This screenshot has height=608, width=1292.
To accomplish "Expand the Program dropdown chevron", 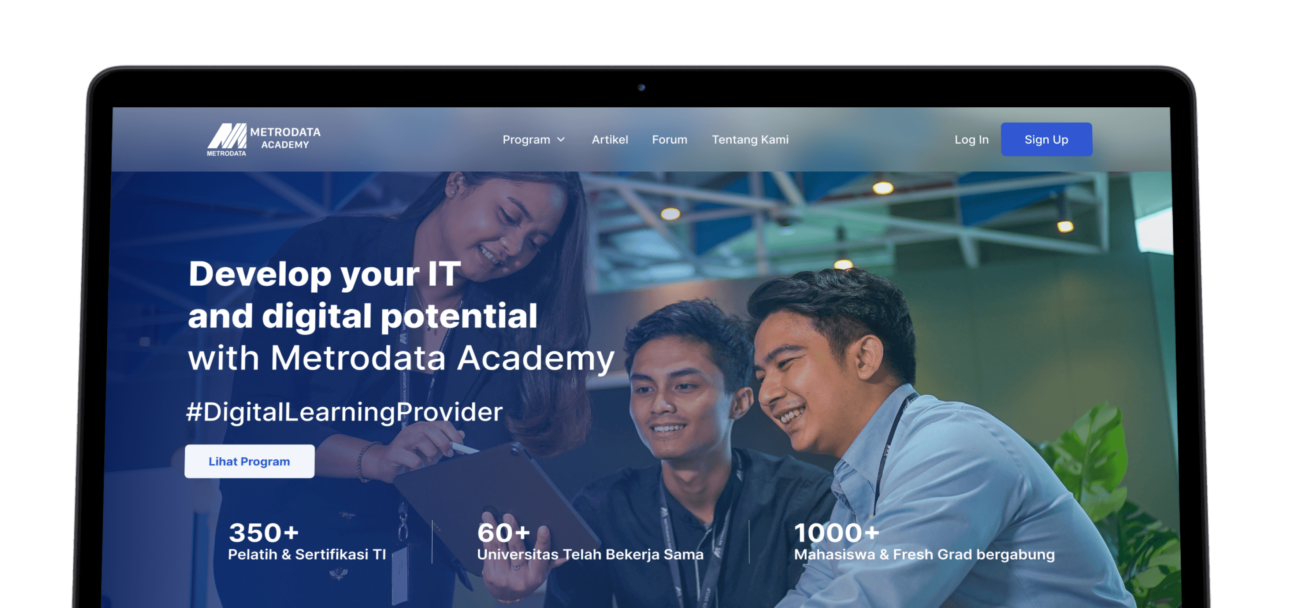I will [561, 140].
